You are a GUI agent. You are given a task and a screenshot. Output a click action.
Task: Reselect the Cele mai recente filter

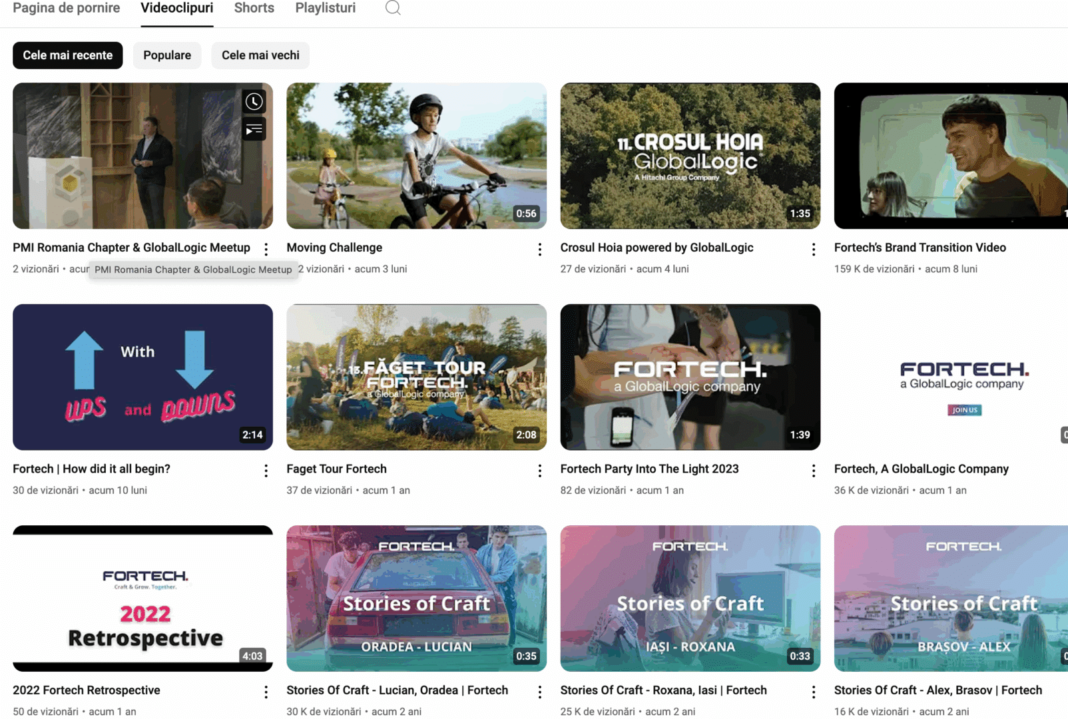click(67, 55)
